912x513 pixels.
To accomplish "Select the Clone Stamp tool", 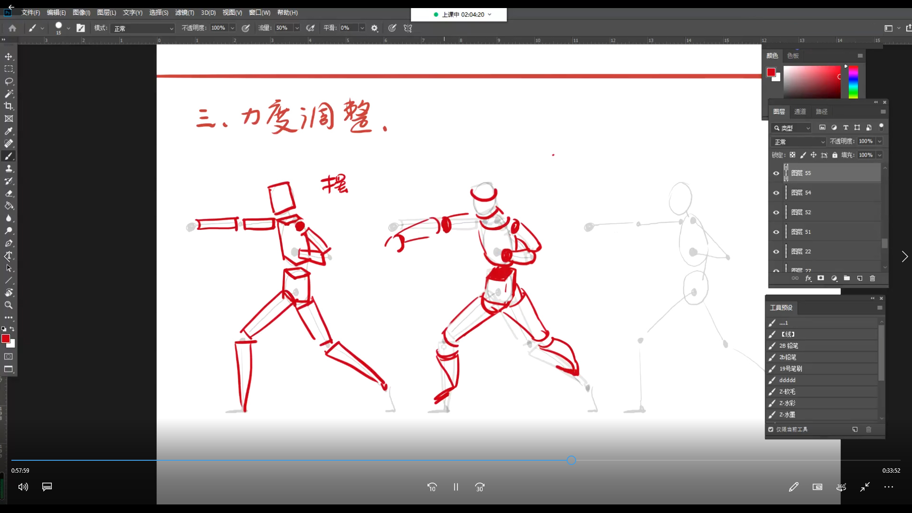I will [x=9, y=169].
